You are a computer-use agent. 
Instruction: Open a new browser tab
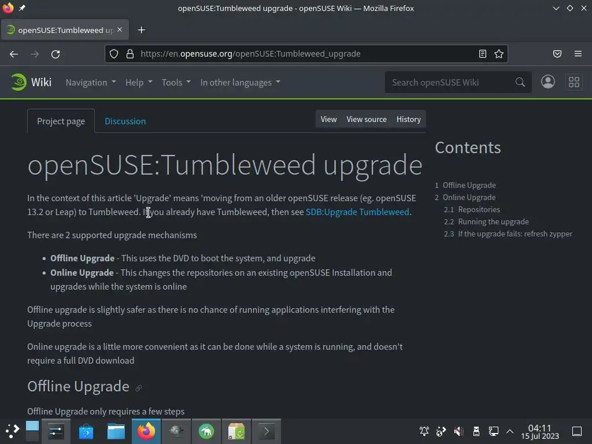tap(141, 30)
